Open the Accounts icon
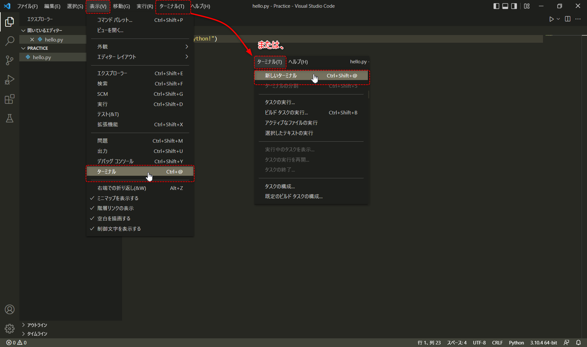The height and width of the screenshot is (347, 587). point(10,309)
